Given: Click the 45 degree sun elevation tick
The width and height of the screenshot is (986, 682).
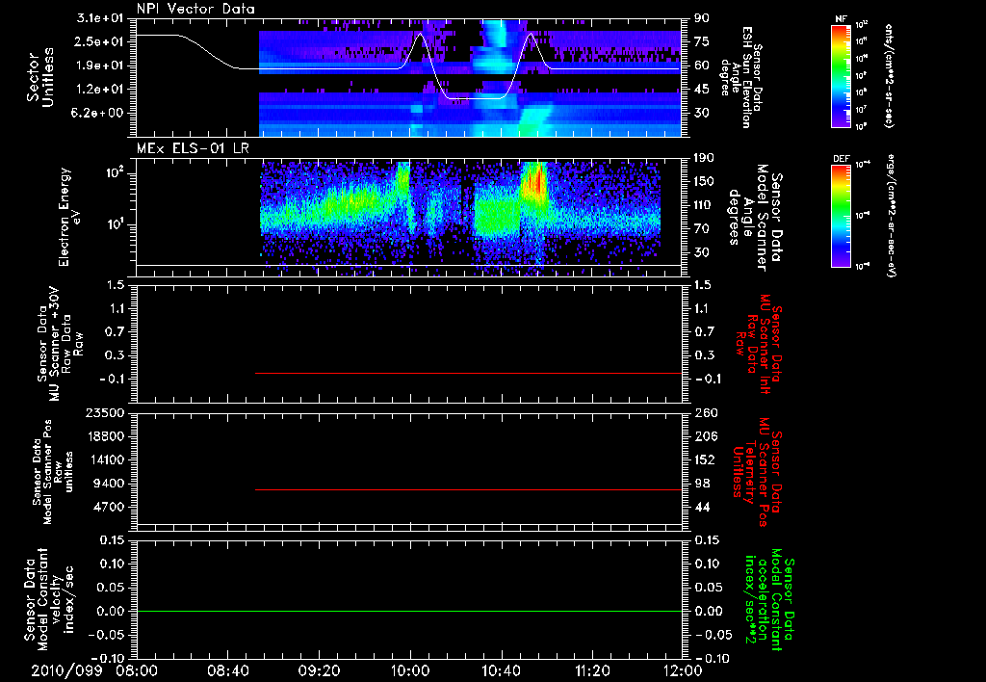Looking at the screenshot, I should pyautogui.click(x=701, y=90).
